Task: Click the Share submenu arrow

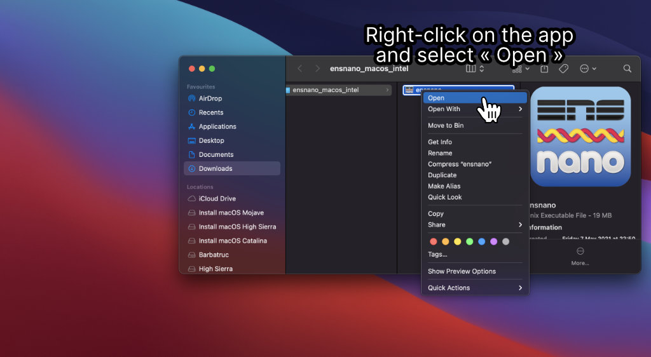Action: click(520, 225)
